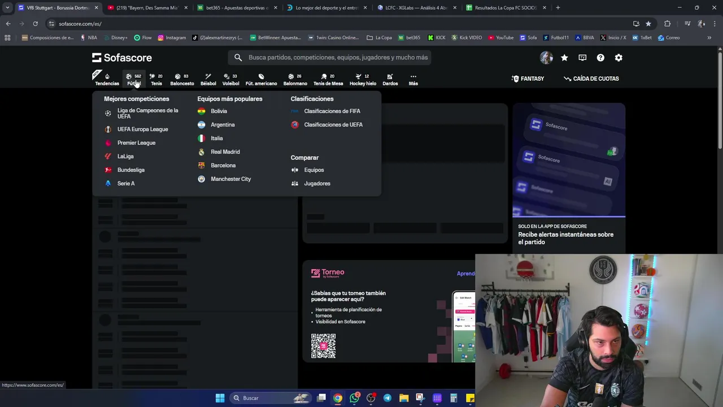Select the Béisbol sport tab

[x=208, y=79]
